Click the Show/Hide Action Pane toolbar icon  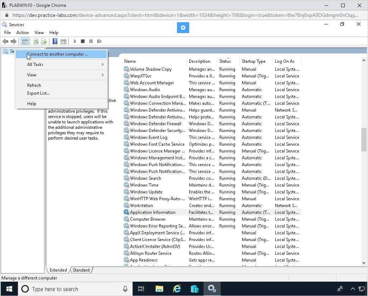[x=63, y=41]
